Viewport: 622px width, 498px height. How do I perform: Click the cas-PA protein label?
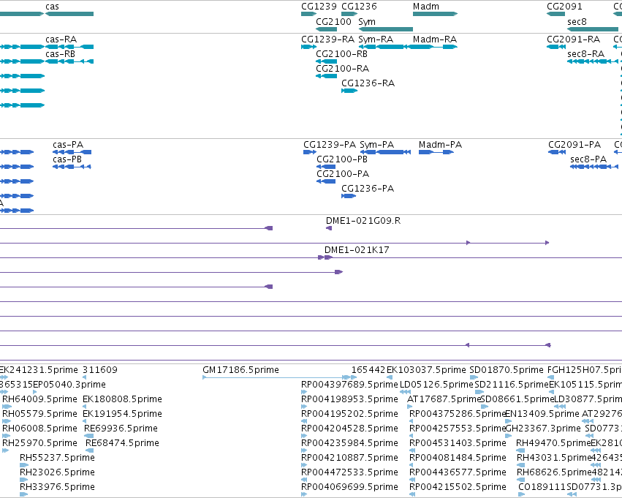pyautogui.click(x=68, y=145)
